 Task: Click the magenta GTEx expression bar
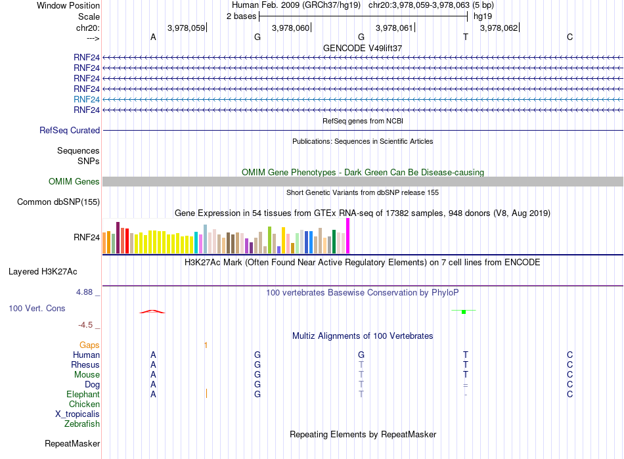[348, 236]
